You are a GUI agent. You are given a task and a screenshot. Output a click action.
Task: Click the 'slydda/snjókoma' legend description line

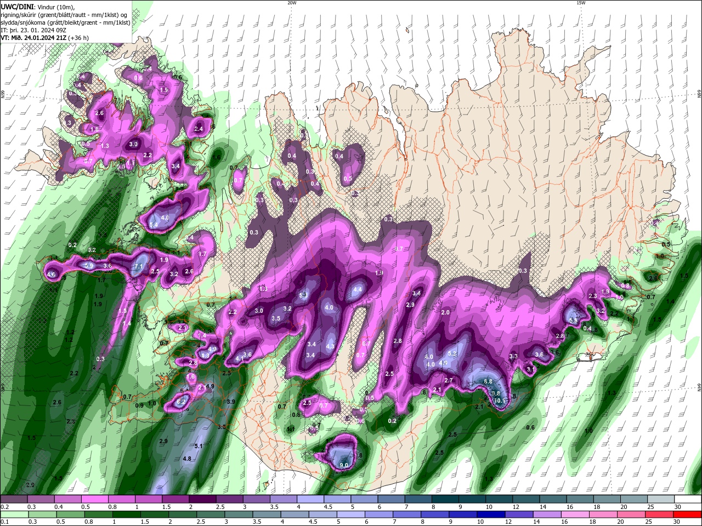(x=65, y=22)
